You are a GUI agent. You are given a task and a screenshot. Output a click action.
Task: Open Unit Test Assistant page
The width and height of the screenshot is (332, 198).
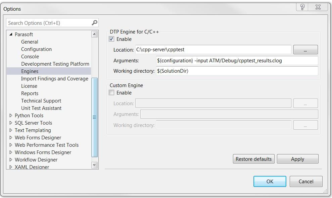pos(41,108)
